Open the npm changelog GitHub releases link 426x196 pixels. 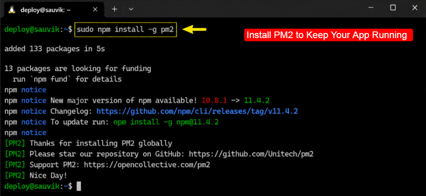pos(197,112)
